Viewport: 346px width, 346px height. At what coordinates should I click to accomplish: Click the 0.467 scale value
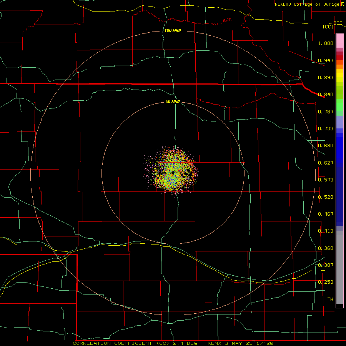coord(326,214)
